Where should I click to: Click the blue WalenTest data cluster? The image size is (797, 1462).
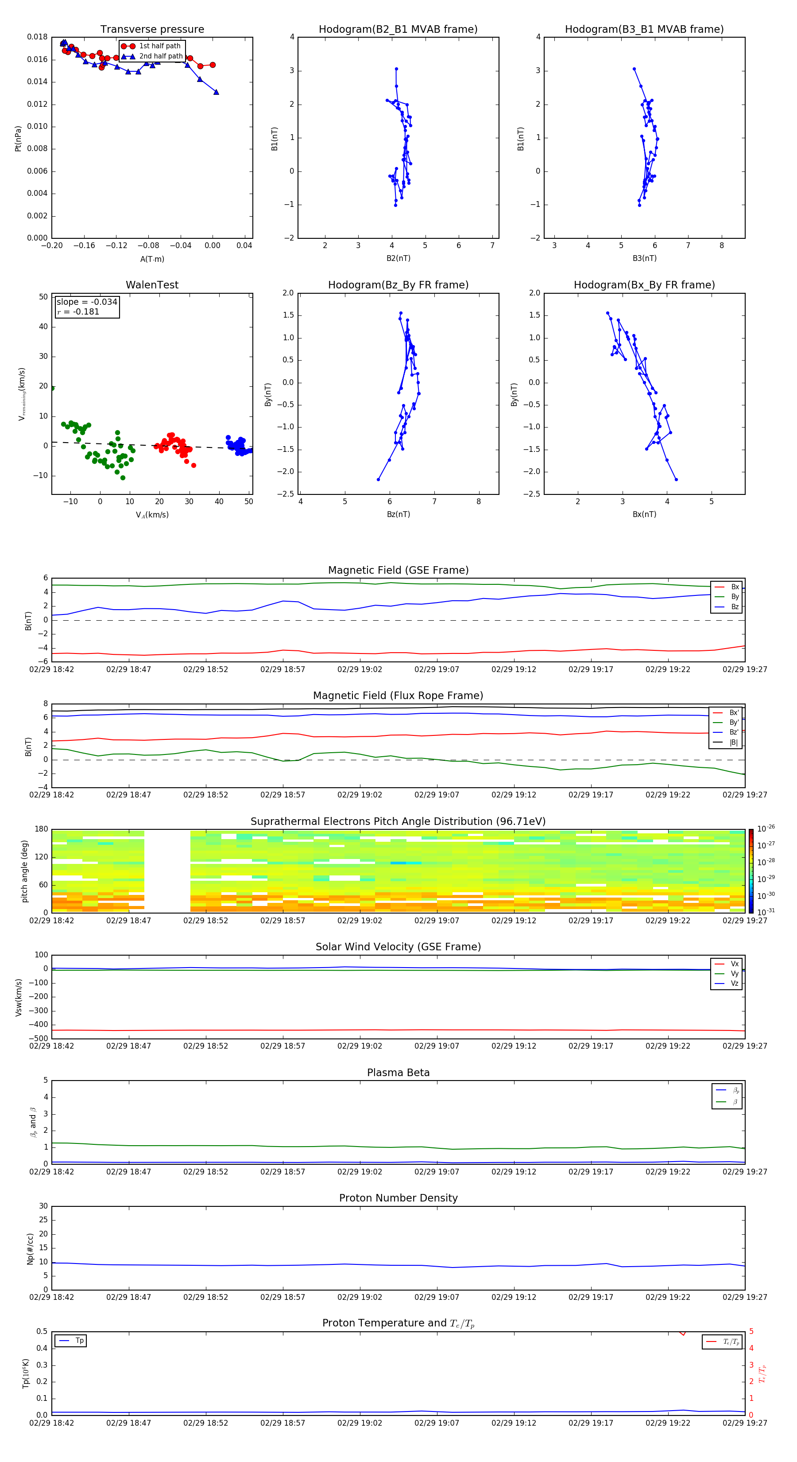(240, 446)
